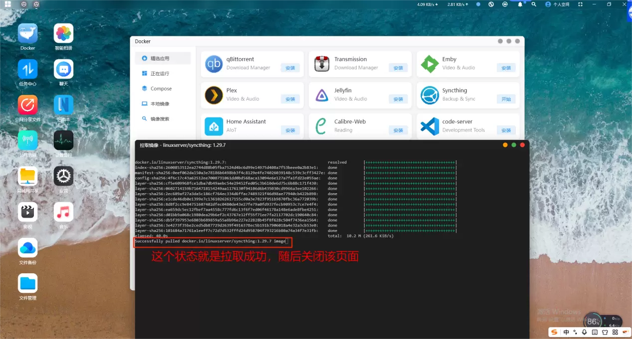Open 文件备份 cloud backup icon
The image size is (632, 339).
28,248
